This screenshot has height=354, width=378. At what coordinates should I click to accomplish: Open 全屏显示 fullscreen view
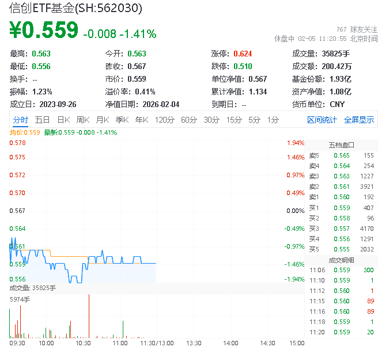tap(358, 120)
